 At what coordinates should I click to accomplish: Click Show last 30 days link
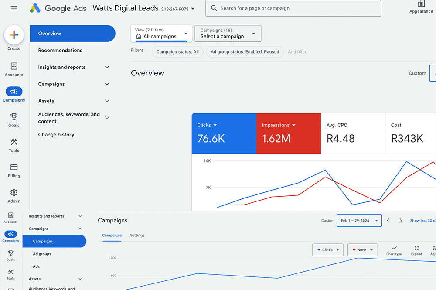(x=422, y=221)
